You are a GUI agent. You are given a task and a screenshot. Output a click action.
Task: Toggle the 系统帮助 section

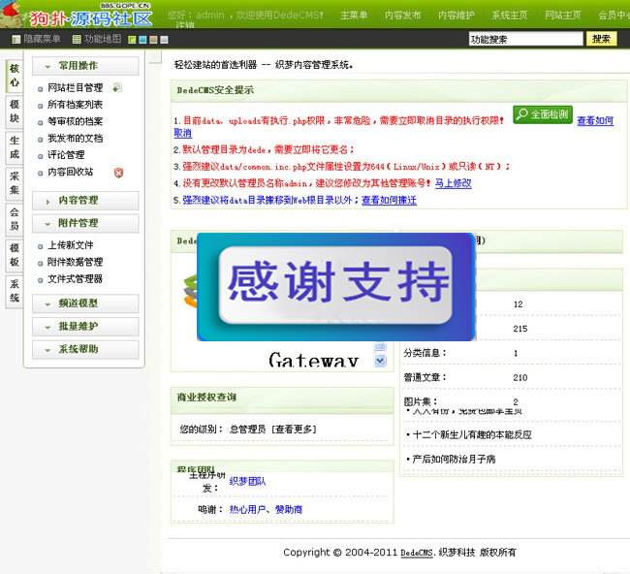pyautogui.click(x=85, y=349)
